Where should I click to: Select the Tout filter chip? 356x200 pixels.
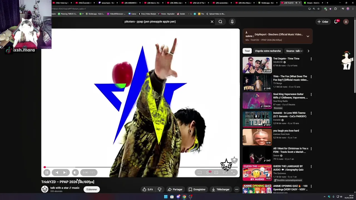(x=247, y=51)
